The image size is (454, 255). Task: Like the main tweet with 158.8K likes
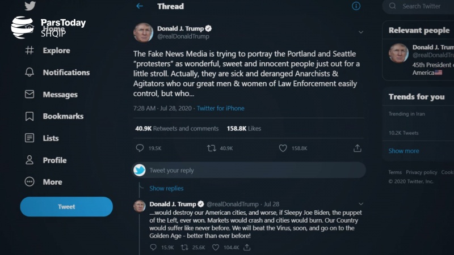(283, 148)
